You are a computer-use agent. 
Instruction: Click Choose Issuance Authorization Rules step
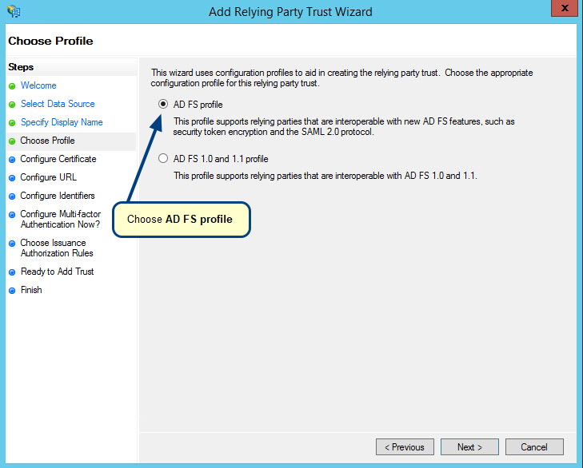coord(57,248)
